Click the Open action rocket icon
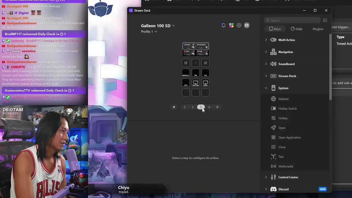The image size is (352, 198). click(273, 128)
